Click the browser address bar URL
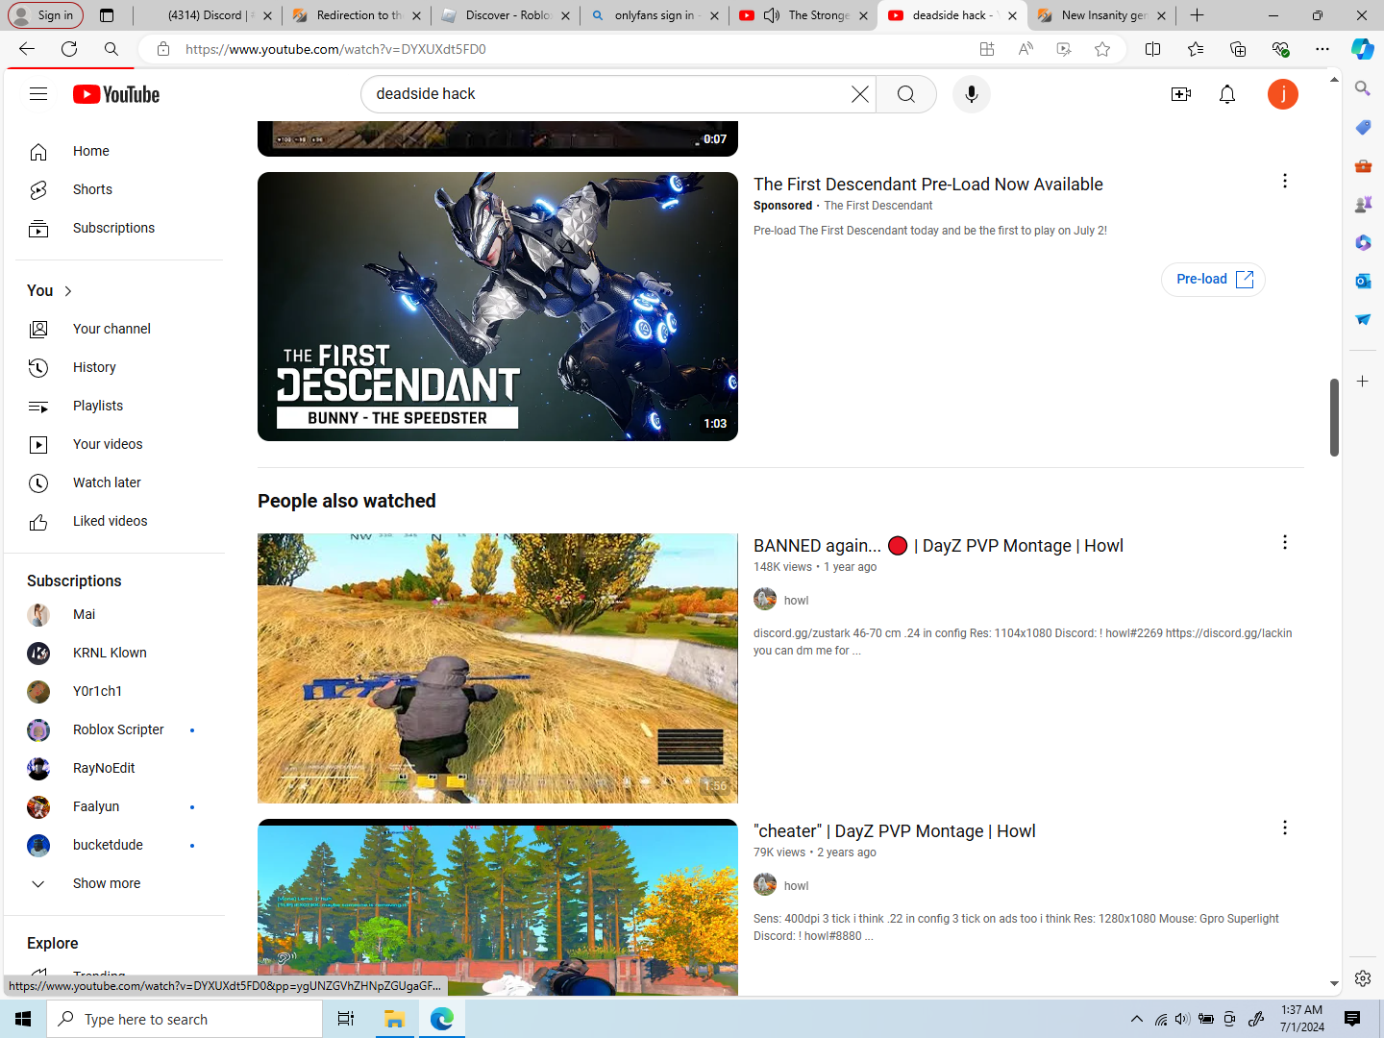The image size is (1384, 1038). pos(335,49)
